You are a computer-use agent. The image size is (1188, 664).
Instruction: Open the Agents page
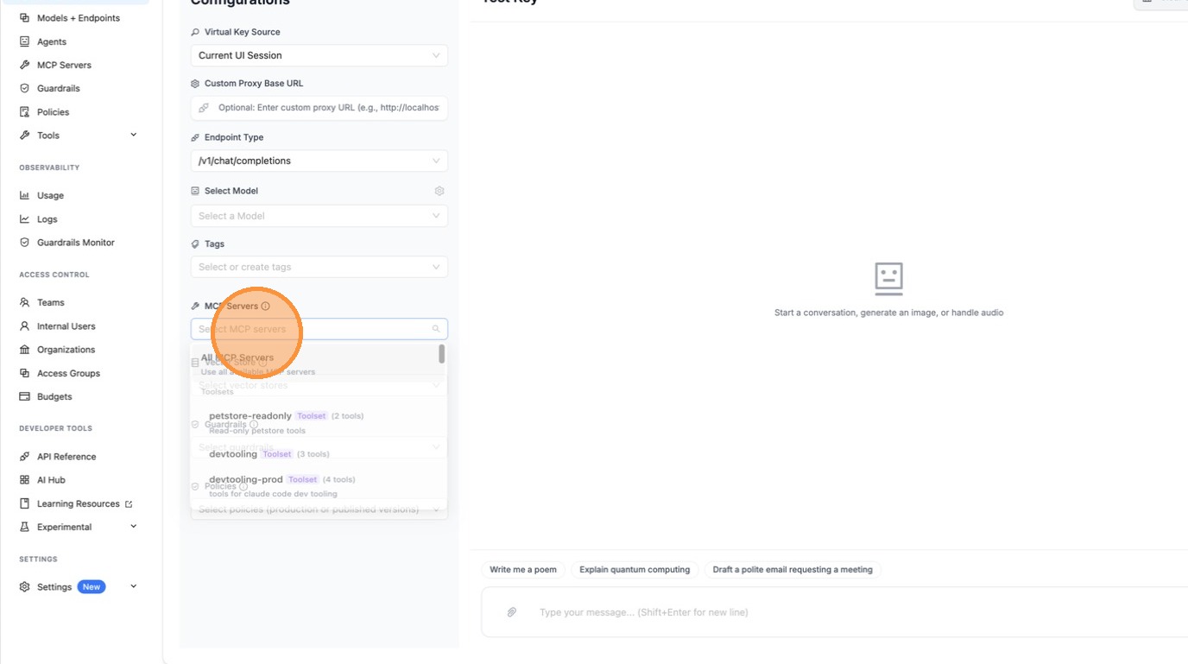pos(52,41)
